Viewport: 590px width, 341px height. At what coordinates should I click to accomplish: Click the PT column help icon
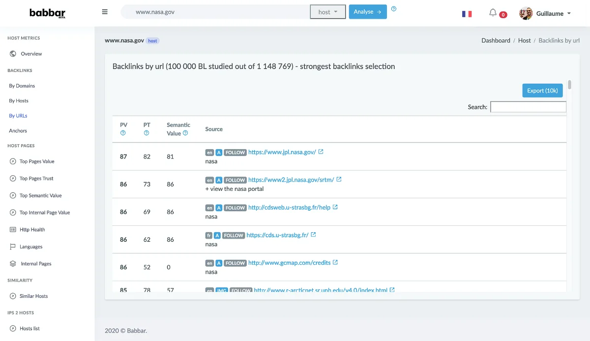(146, 133)
